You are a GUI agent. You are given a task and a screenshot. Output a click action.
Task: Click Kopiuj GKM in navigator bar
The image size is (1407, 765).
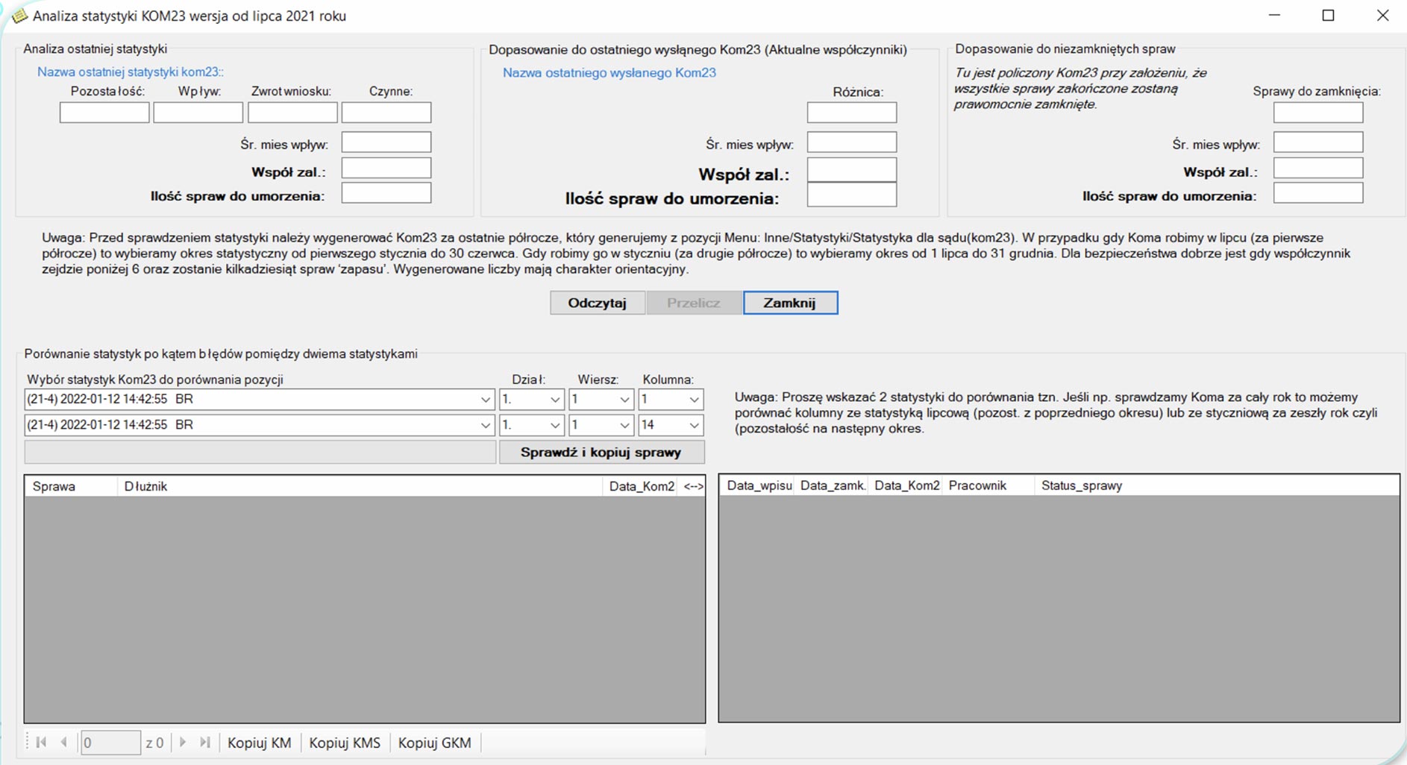tap(435, 743)
